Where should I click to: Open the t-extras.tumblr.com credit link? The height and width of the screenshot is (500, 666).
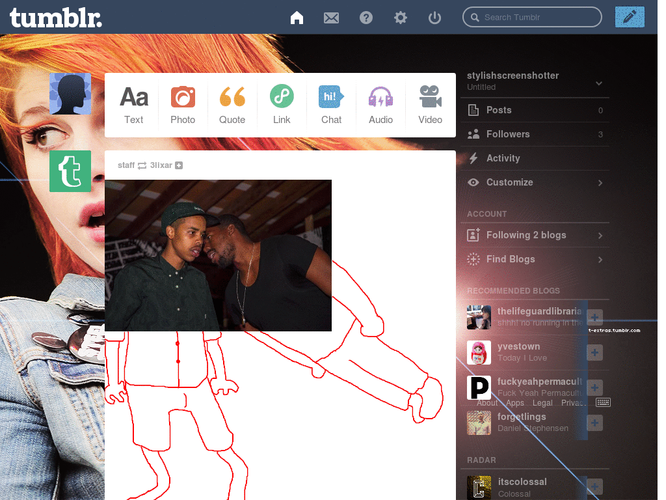point(614,330)
